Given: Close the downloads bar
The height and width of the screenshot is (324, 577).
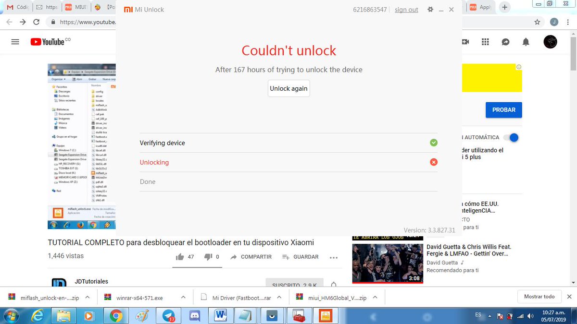Looking at the screenshot, I should coord(569,297).
